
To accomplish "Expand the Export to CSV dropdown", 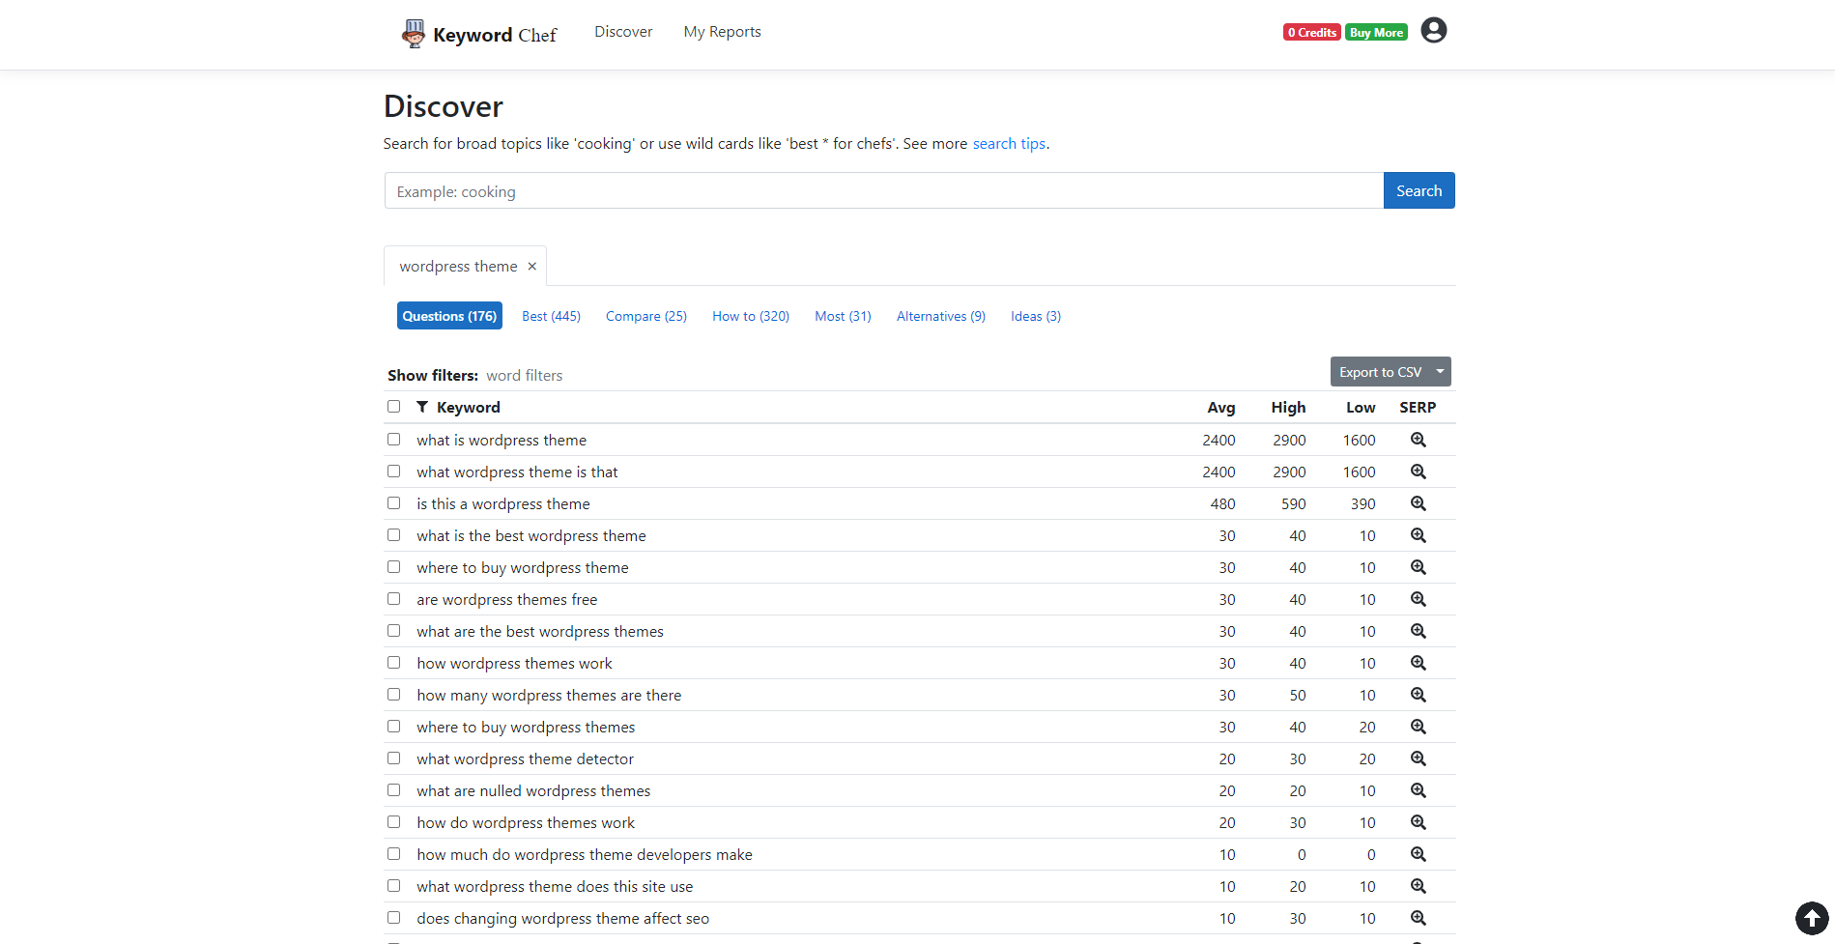I will pyautogui.click(x=1439, y=371).
